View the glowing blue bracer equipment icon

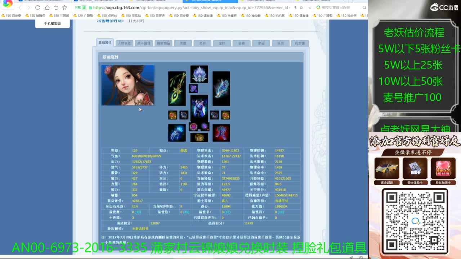pos(177,133)
